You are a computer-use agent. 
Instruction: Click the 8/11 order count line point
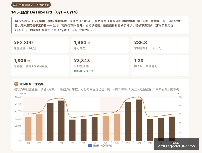click(x=139, y=97)
